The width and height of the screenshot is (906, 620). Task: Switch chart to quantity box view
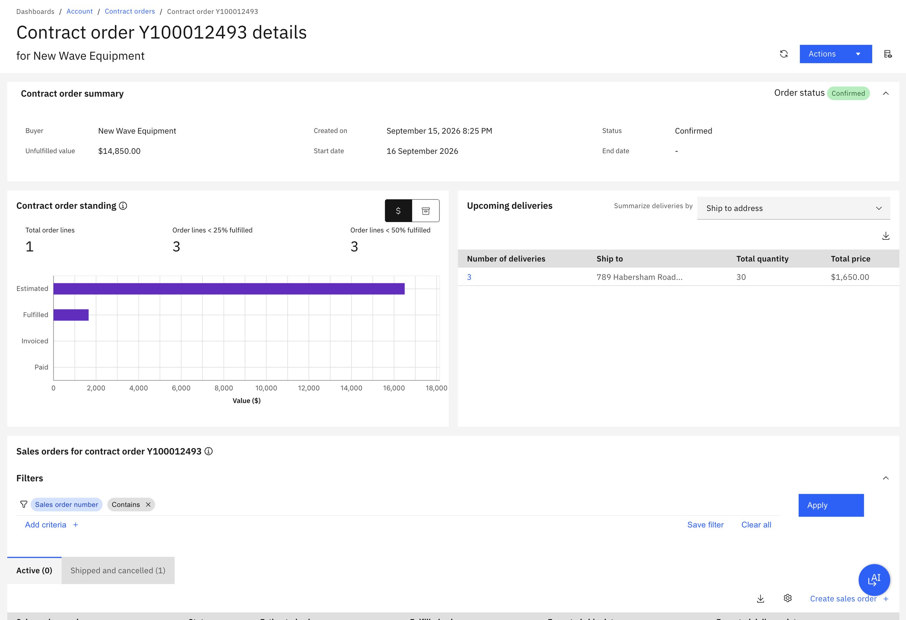426,211
